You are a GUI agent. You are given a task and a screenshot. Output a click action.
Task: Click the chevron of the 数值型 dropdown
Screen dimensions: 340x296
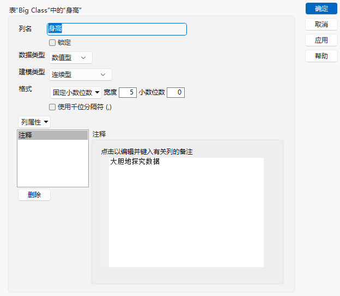point(83,58)
